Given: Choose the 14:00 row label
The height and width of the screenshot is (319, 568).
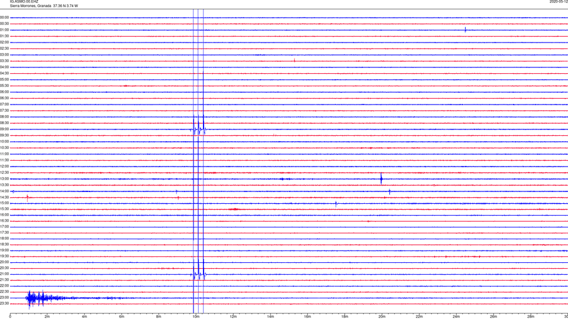Looking at the screenshot, I should (x=4, y=191).
